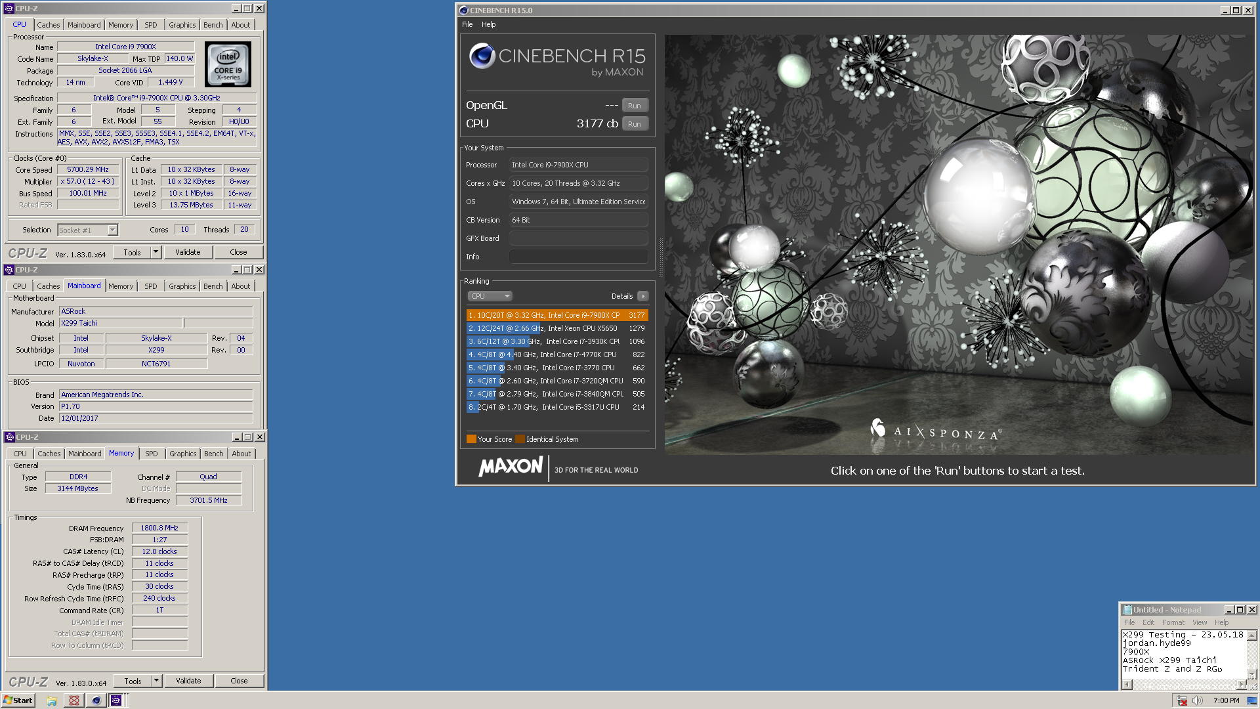
Task: Click the jordan.hyde99 line in Notepad
Action: point(1156,643)
